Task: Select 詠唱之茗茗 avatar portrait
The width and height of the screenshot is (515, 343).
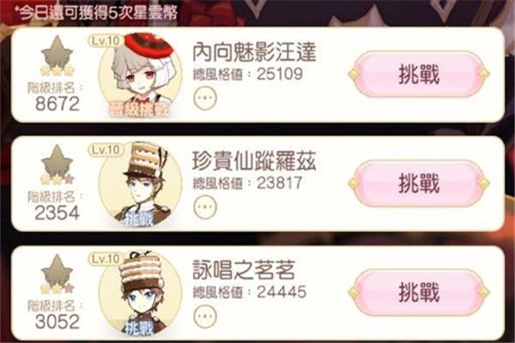Action: click(x=141, y=292)
